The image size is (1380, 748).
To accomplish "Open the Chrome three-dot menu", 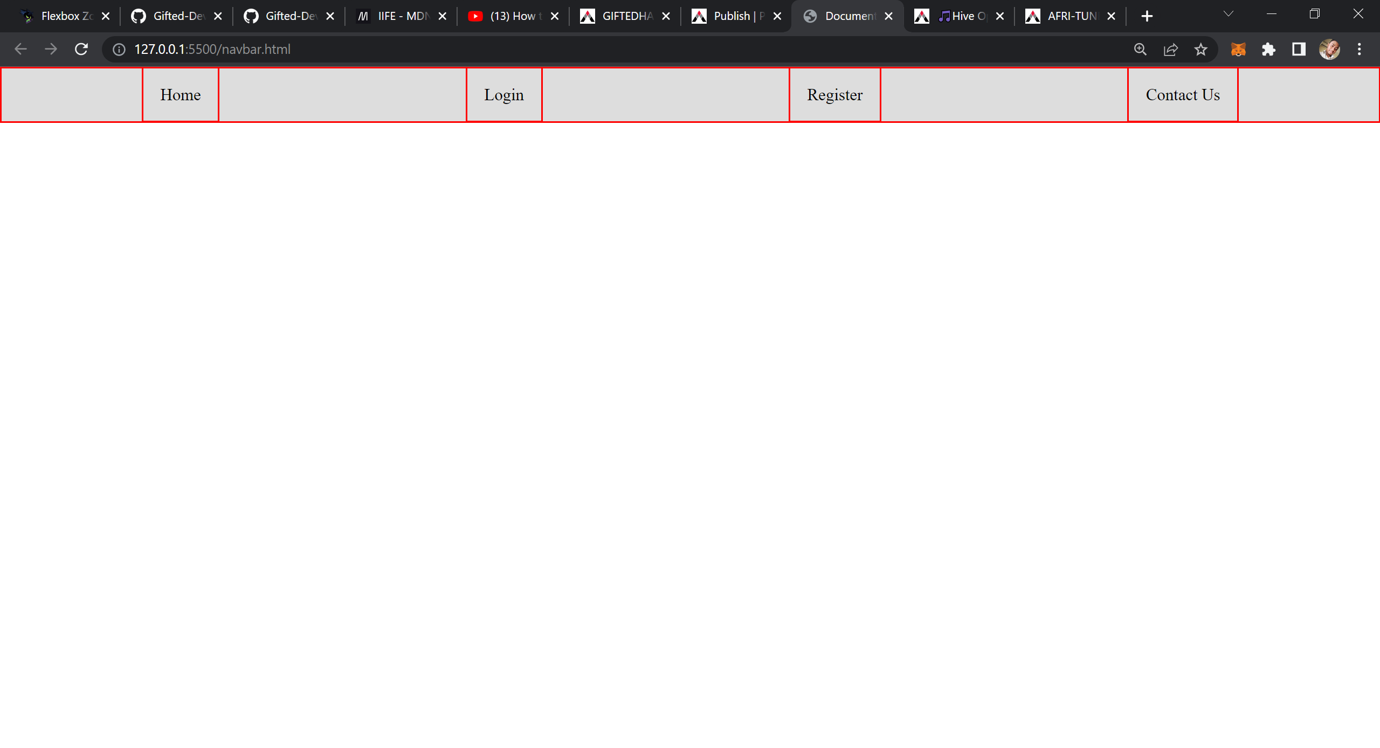I will (x=1359, y=50).
